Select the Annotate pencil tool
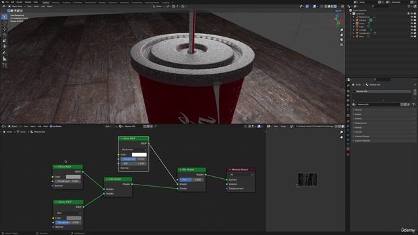The height and width of the screenshot is (235, 418). (5, 53)
